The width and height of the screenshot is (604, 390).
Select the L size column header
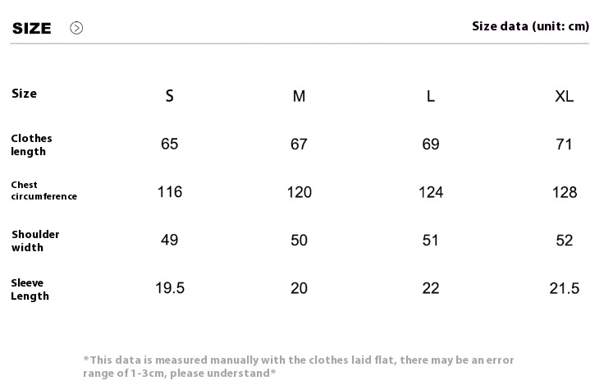coord(431,96)
